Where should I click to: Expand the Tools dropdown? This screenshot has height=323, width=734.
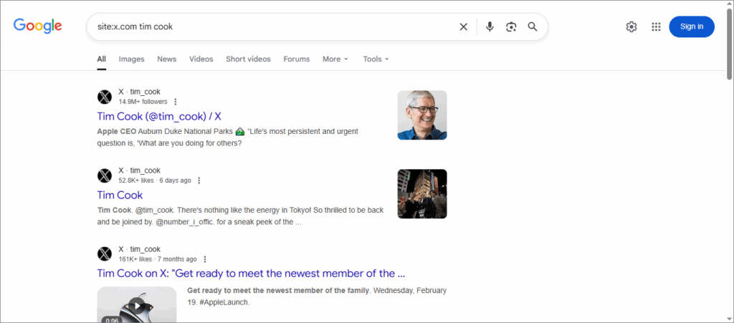pos(376,59)
